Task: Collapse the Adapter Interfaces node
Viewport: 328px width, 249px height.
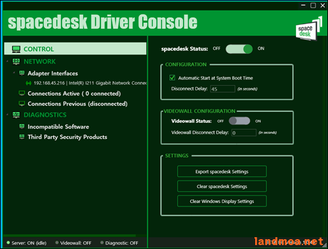Action: 14,73
